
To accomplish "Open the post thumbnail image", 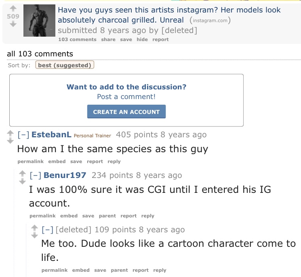I will [39, 21].
